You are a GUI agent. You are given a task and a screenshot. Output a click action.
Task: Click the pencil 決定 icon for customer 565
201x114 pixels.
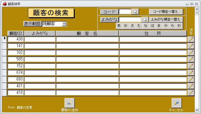point(191,59)
